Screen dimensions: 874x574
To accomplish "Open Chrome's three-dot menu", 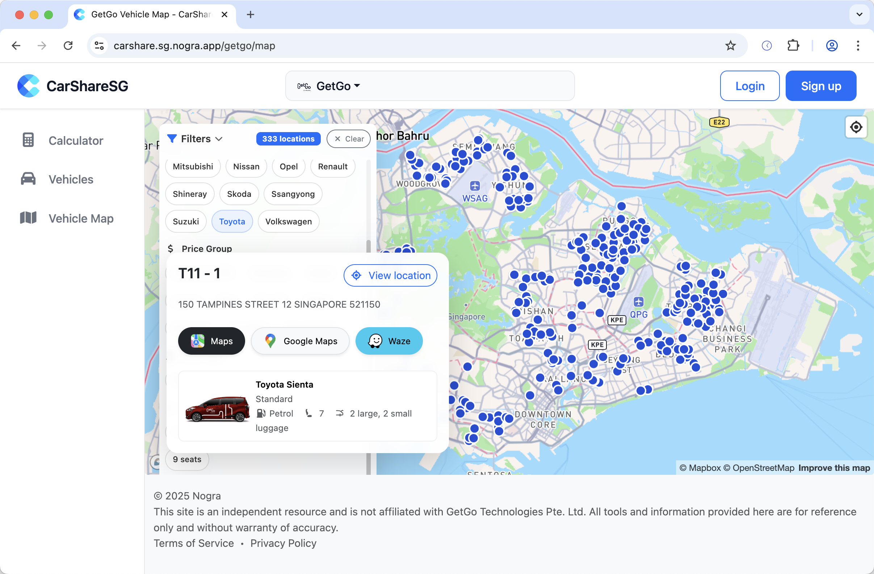I will coord(858,46).
